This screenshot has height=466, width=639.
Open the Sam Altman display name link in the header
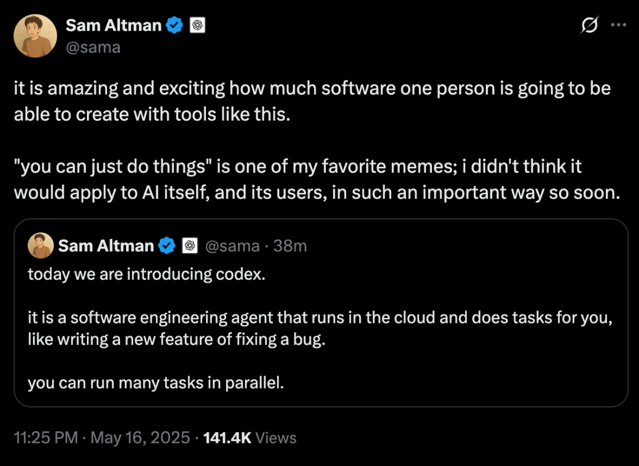click(114, 25)
